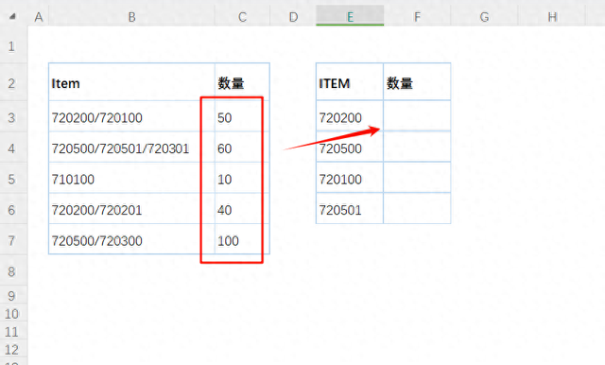
Task: Click cell with 720500/720501/720301
Action: pyautogui.click(x=131, y=148)
